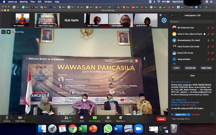This screenshot has height=135, width=216.
Task: Click the green encryption shield icon
Action: 9,32
